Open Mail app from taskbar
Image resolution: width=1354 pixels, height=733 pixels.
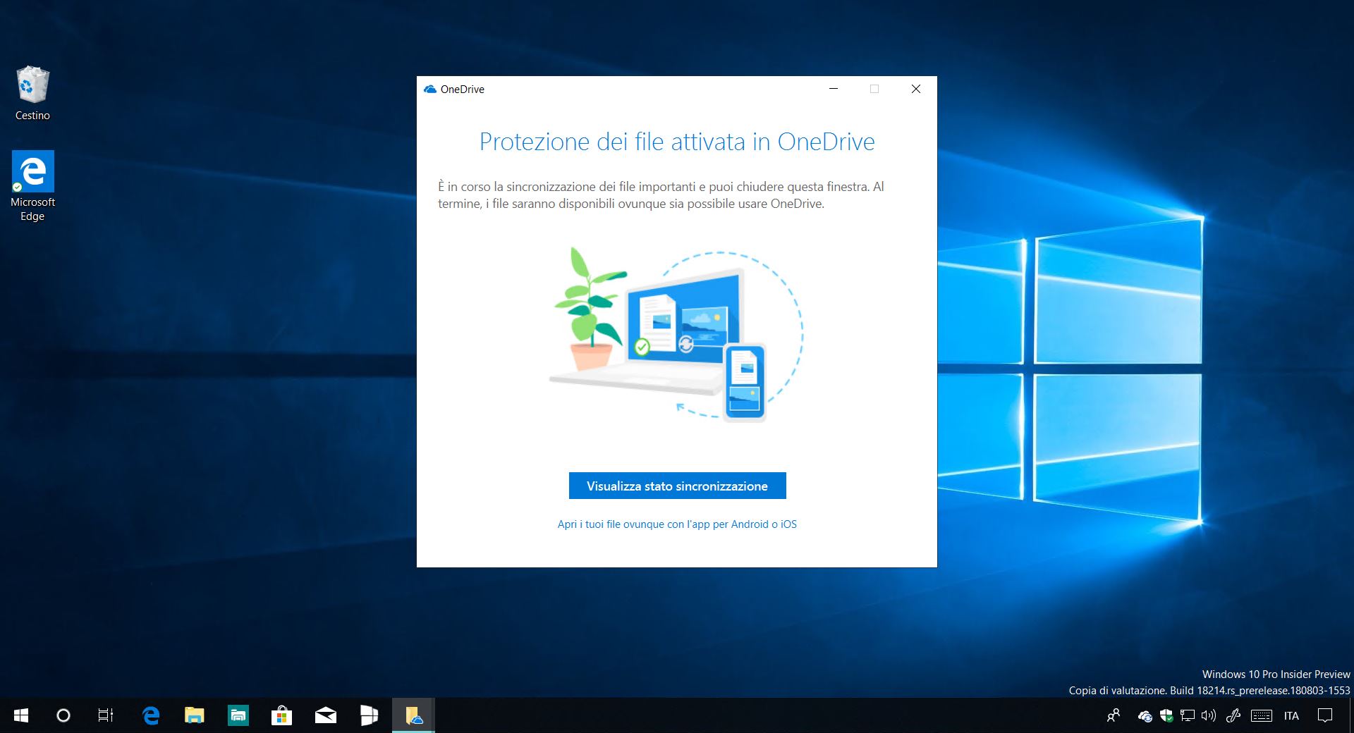(325, 715)
